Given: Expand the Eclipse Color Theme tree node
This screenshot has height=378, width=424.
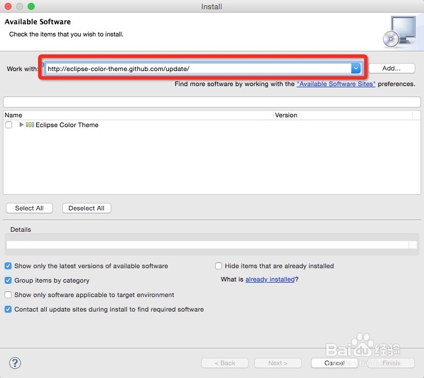Looking at the screenshot, I should click(x=21, y=125).
